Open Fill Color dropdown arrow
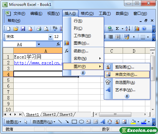This screenshot has width=158, height=134. [x=138, y=122]
